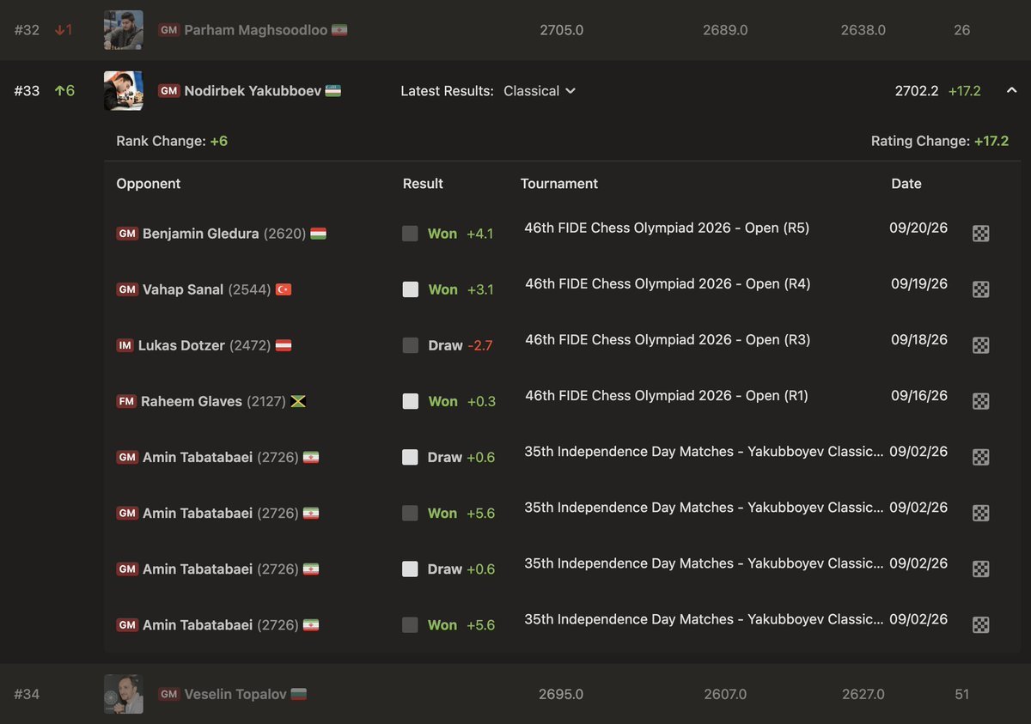Click Veselin Topalov's avatar thumbnail
Viewport: 1031px width, 724px height.
click(x=124, y=694)
